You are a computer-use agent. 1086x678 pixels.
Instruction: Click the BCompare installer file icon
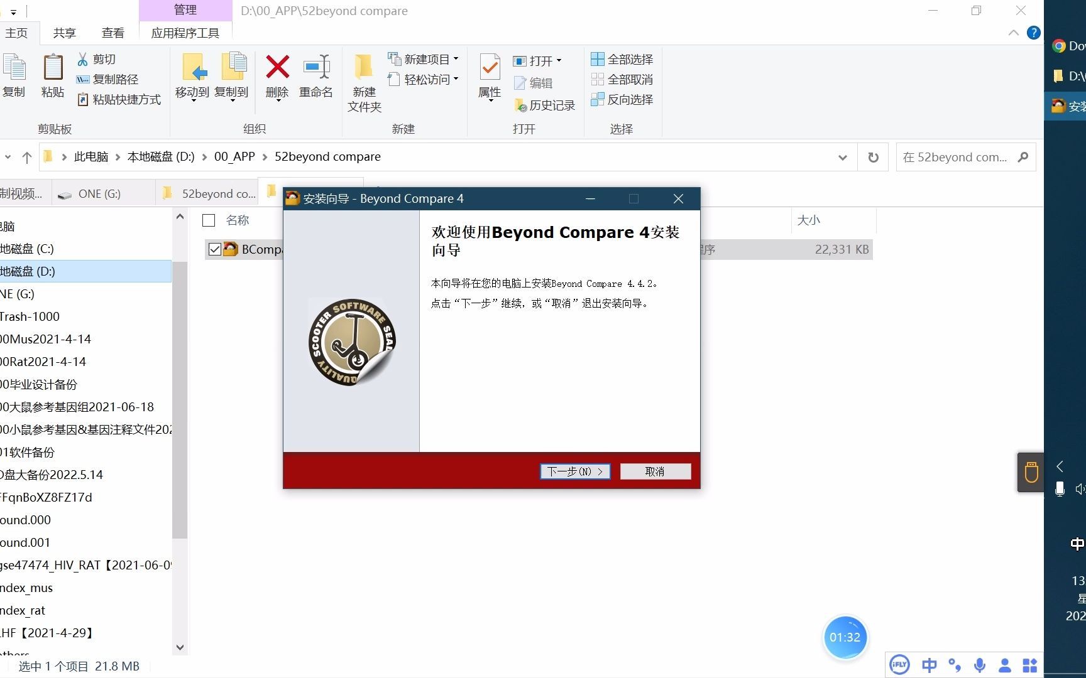pos(231,249)
